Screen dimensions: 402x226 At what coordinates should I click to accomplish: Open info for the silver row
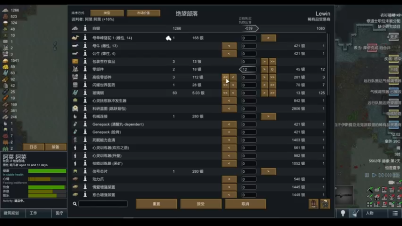tap(85, 28)
